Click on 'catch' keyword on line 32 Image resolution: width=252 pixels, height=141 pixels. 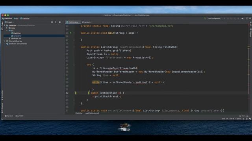(x=94, y=93)
